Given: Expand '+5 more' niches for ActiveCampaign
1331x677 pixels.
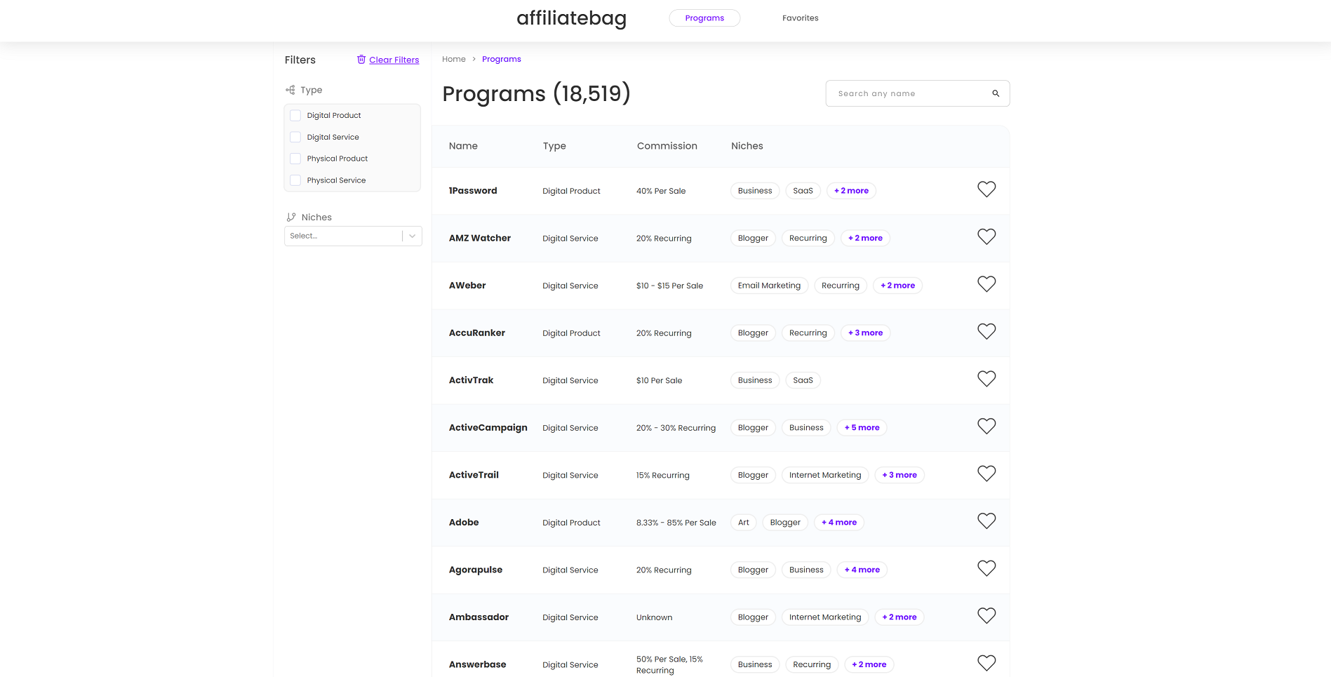Looking at the screenshot, I should (862, 428).
